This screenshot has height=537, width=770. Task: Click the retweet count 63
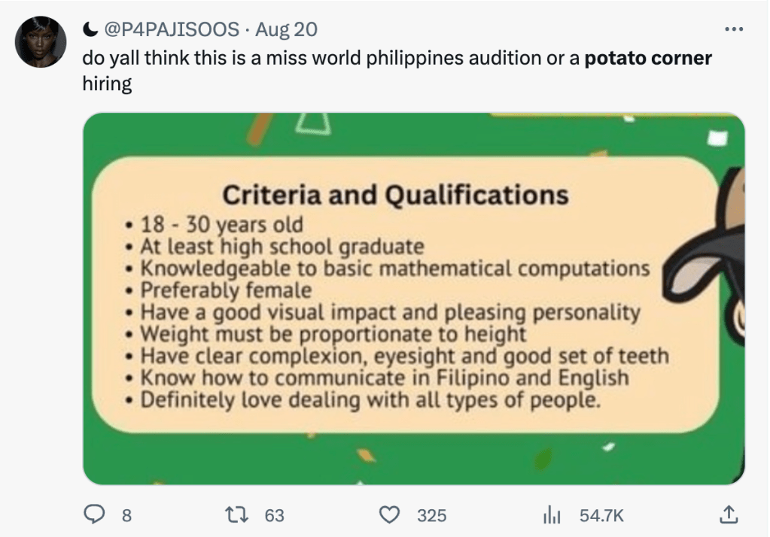tap(275, 515)
